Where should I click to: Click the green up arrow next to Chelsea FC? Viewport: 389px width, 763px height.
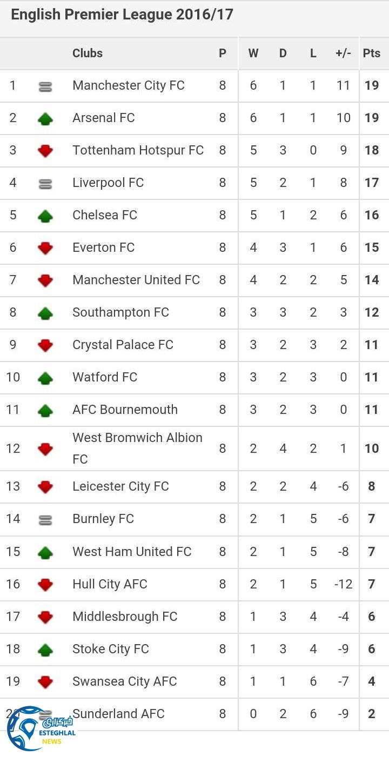45,216
